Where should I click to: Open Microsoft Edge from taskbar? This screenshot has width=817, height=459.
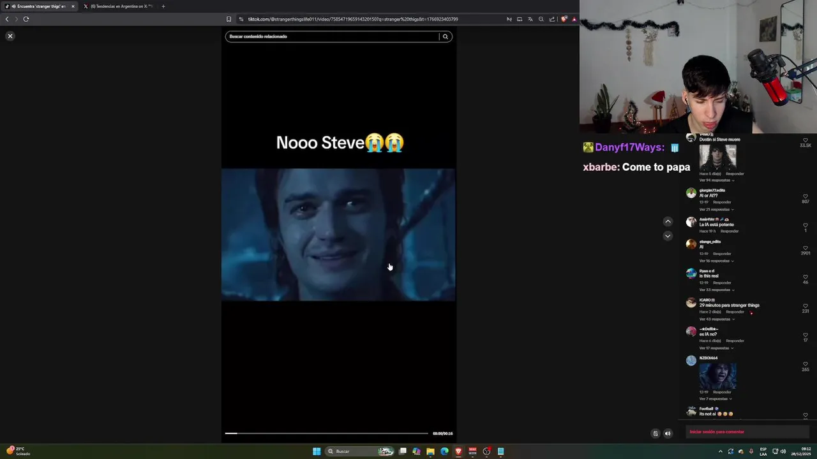coord(444,451)
